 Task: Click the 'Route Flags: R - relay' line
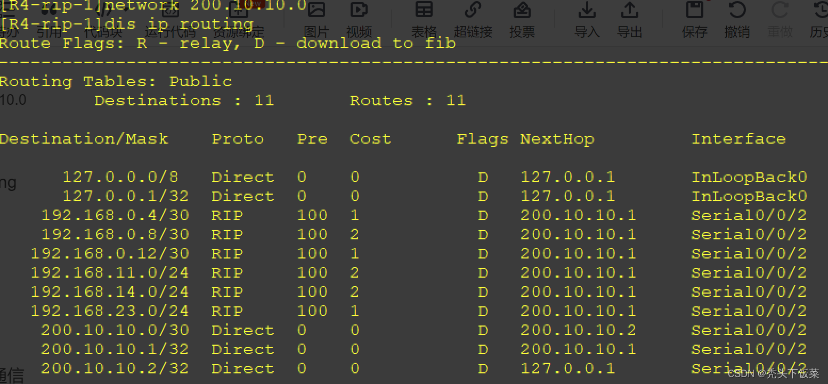(x=228, y=44)
